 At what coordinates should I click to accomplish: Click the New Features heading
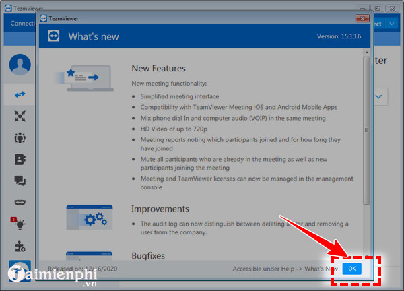158,69
